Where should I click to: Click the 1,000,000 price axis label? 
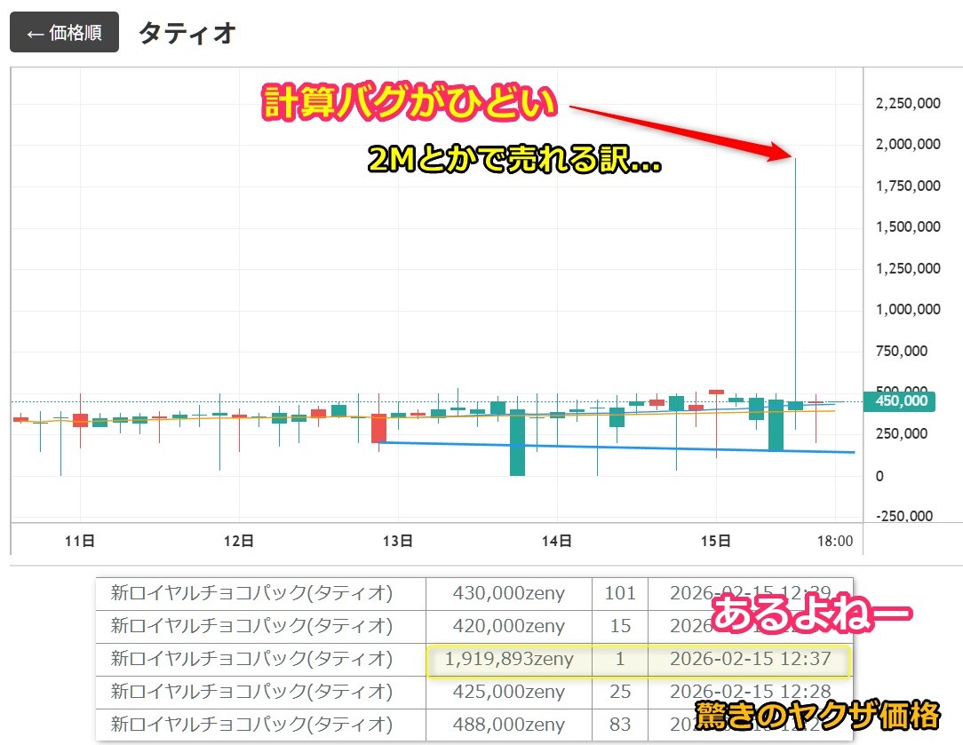[x=908, y=309]
